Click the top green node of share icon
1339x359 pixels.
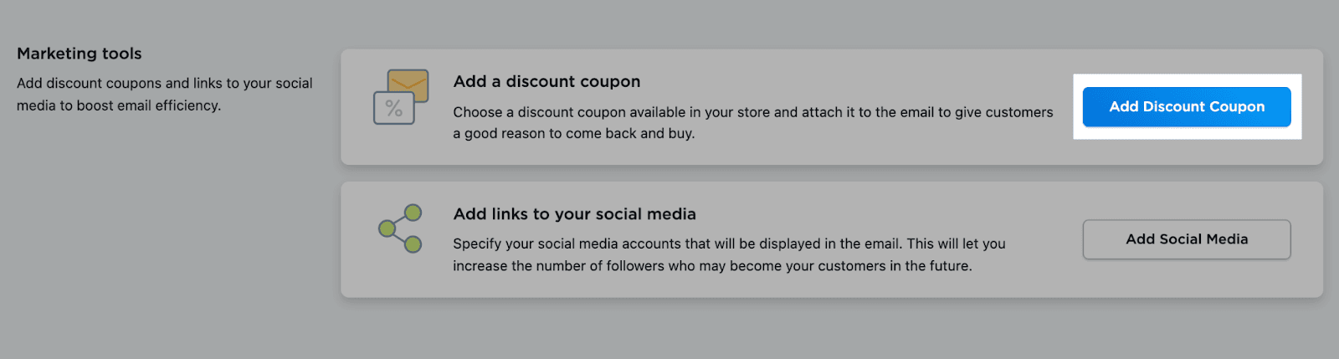click(413, 213)
